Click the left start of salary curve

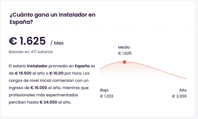point(101,68)
